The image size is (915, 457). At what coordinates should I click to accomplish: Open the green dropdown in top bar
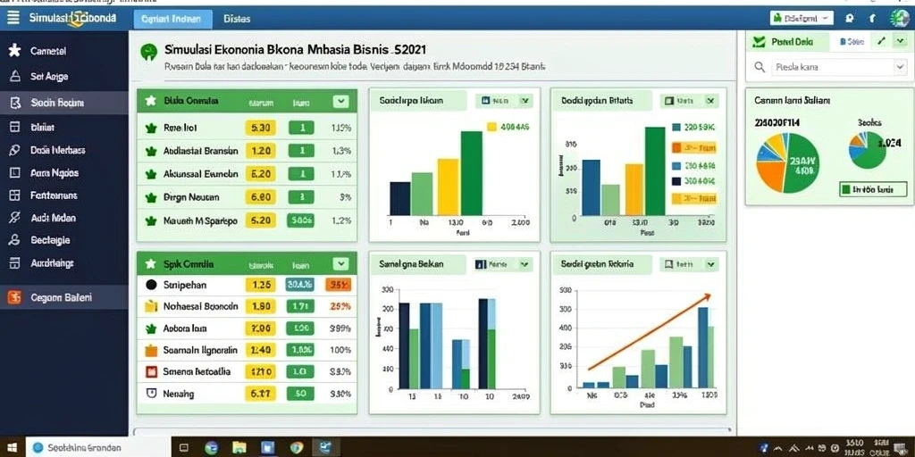click(802, 18)
